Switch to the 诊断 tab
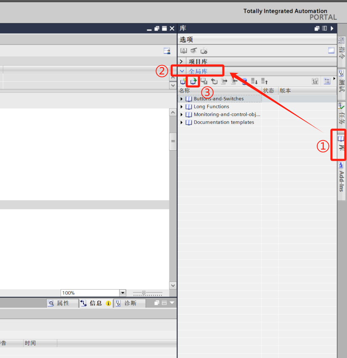The width and height of the screenshot is (347, 358). tap(130, 303)
